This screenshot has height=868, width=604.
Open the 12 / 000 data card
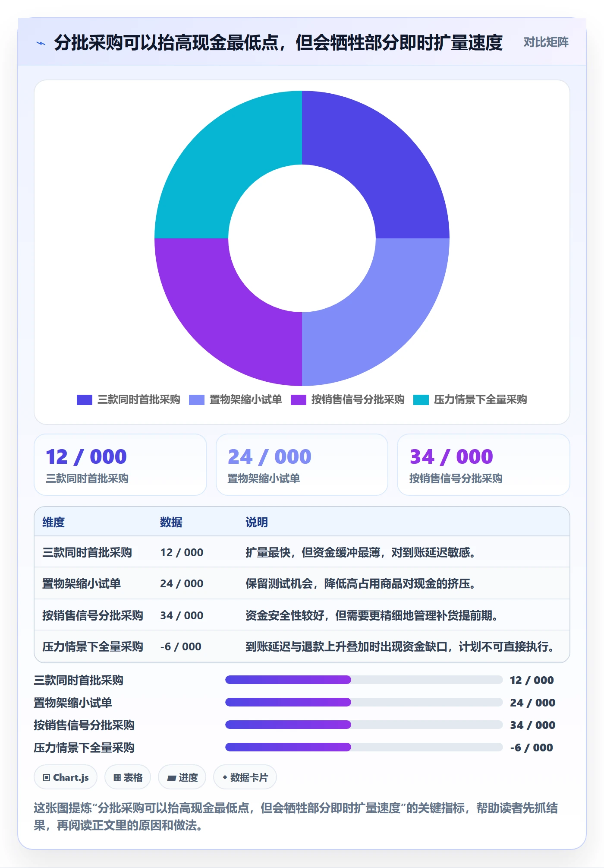(120, 465)
